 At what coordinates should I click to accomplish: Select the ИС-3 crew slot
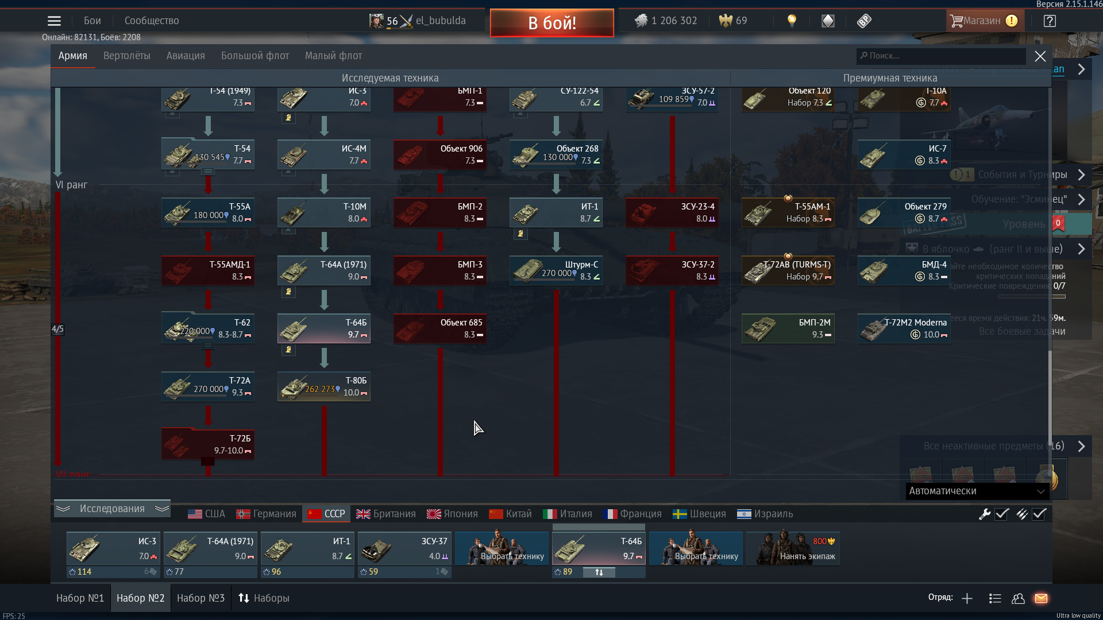pyautogui.click(x=113, y=548)
